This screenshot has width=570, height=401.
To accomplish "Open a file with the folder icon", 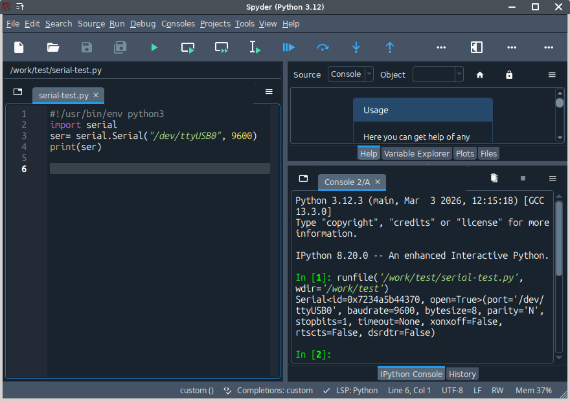I will (x=53, y=47).
